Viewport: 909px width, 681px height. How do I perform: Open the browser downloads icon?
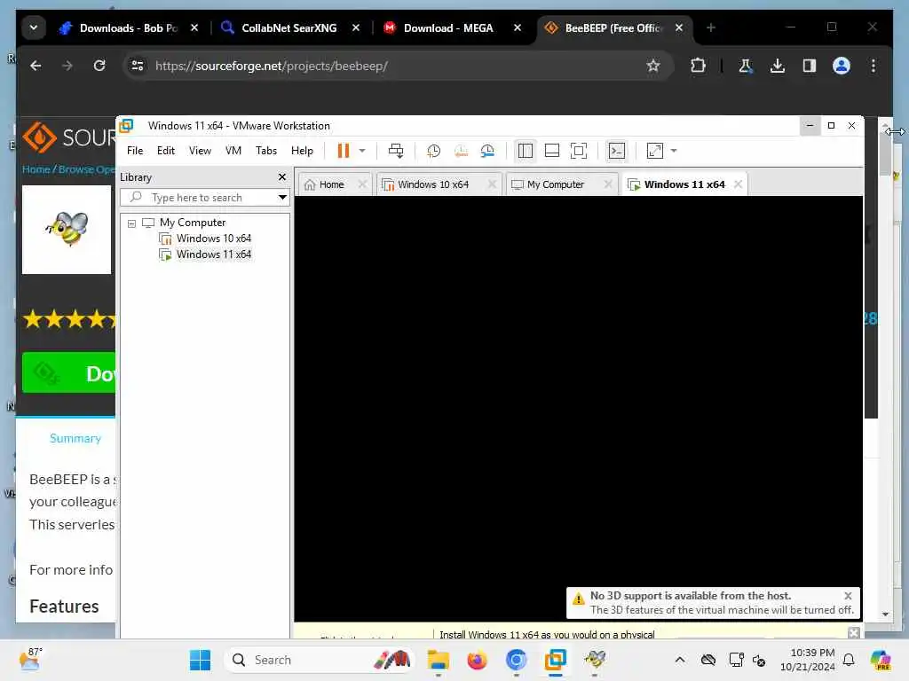pos(778,66)
